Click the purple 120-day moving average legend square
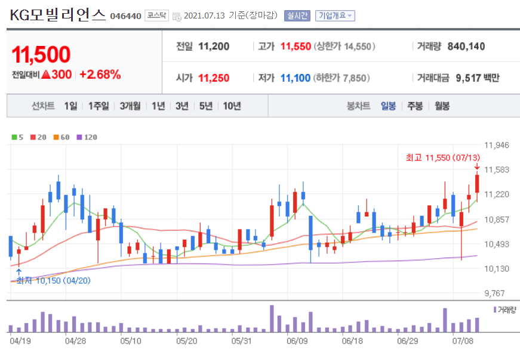The height and width of the screenshot is (350, 520). (79, 137)
